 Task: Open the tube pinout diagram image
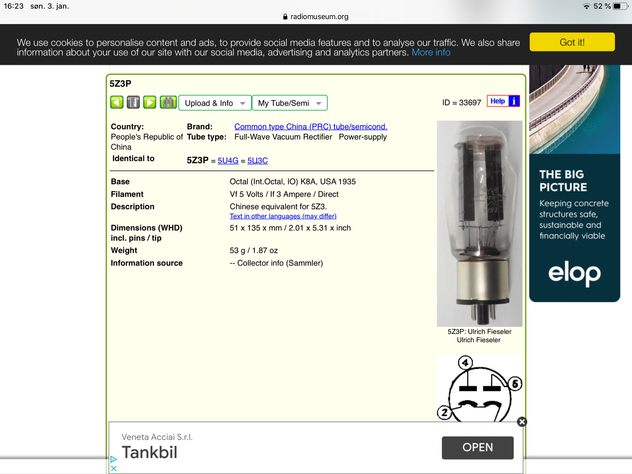tap(480, 388)
